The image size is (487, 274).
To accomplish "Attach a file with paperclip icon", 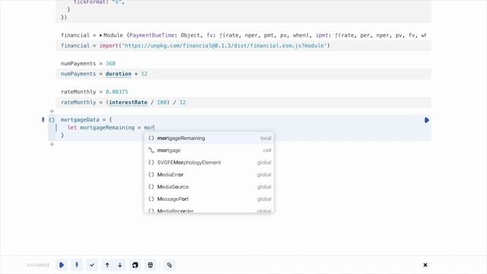I will click(x=169, y=265).
